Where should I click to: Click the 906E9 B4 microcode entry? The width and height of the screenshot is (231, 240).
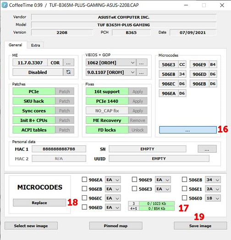[x=203, y=64]
